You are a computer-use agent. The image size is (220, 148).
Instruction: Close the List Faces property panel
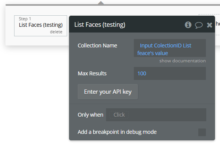(209, 25)
